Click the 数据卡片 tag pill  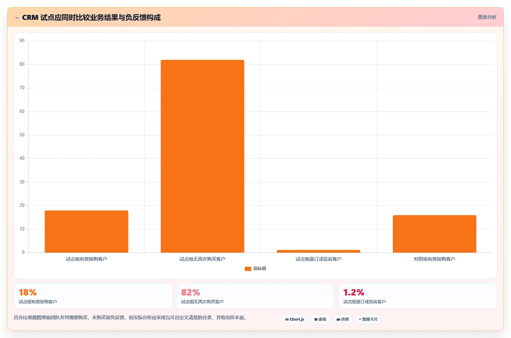[x=368, y=319]
